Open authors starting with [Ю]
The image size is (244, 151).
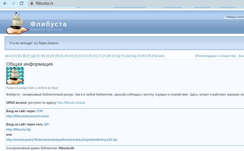(144, 56)
